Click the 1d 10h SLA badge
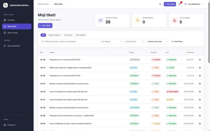Viewport: 210px width, 131px height. tap(170, 68)
